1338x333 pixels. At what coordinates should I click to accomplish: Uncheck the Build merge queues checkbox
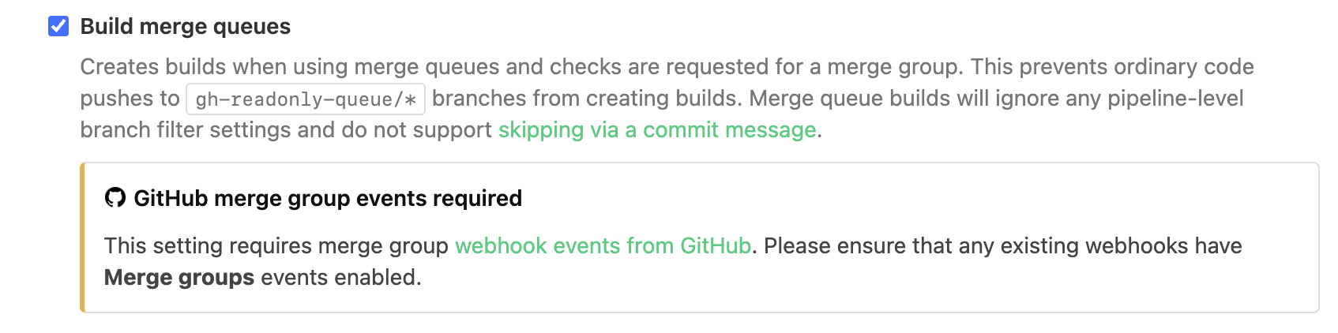pos(58,27)
